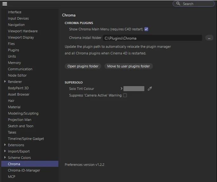217x182 pixels.
Task: Open Viewport Display settings
Action: 21,37
